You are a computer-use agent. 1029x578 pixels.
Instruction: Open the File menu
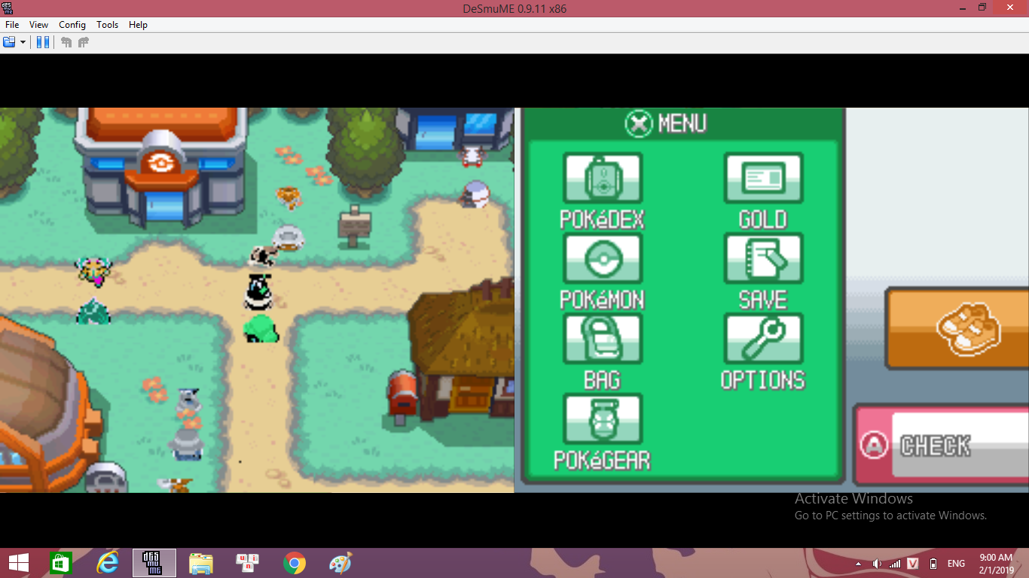point(12,25)
